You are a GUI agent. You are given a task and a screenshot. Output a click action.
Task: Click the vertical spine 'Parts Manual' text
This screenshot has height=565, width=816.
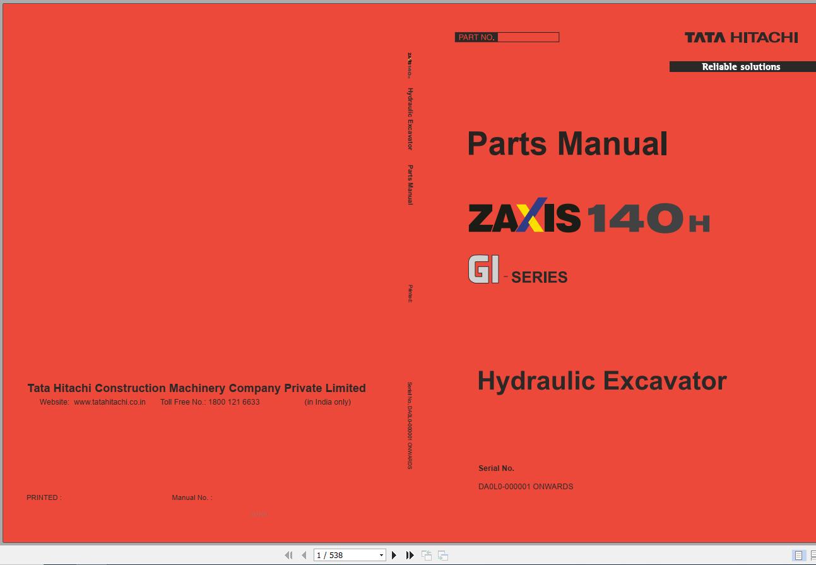[410, 185]
